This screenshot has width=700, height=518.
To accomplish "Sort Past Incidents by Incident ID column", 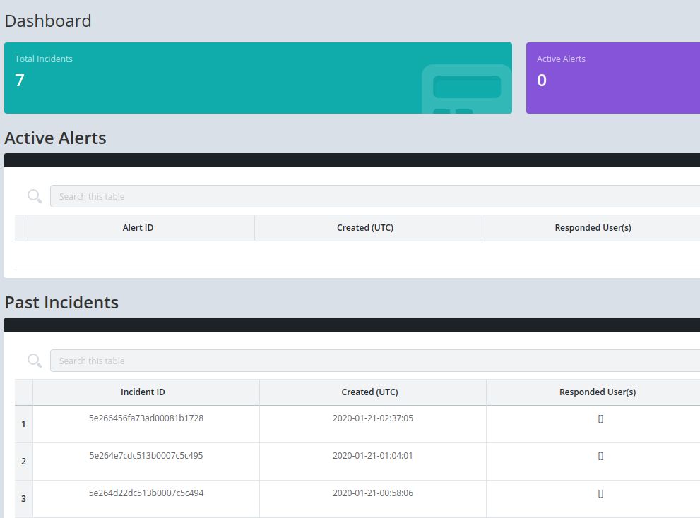I will (x=145, y=392).
